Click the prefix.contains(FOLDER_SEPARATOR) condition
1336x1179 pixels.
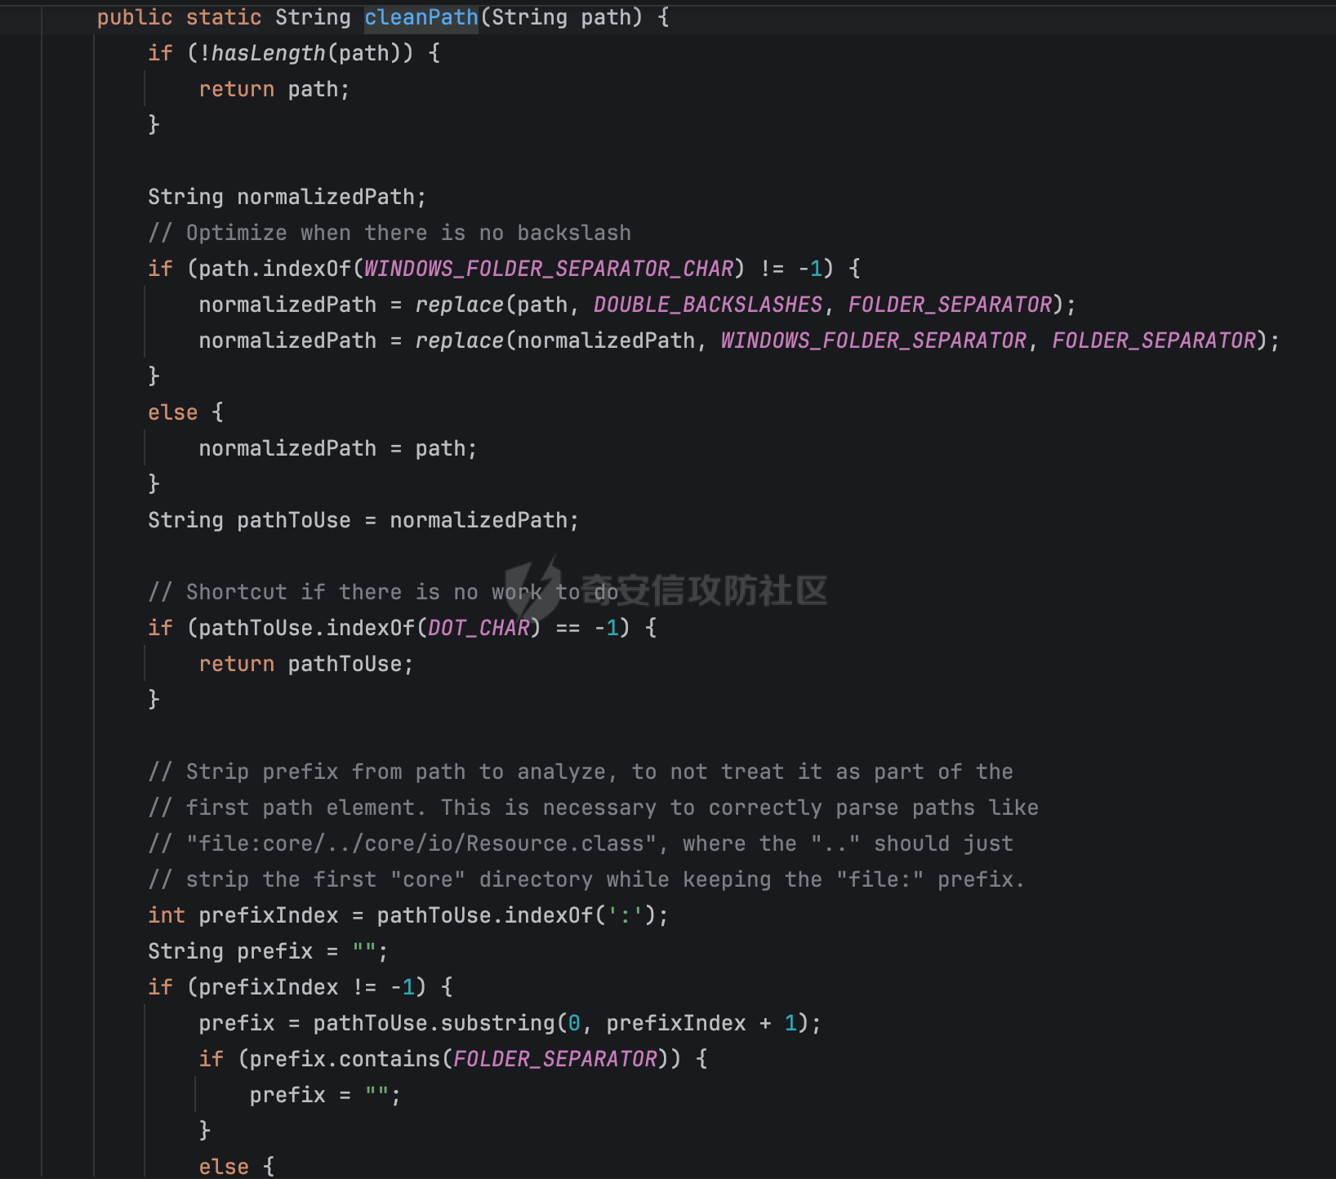point(452,1059)
